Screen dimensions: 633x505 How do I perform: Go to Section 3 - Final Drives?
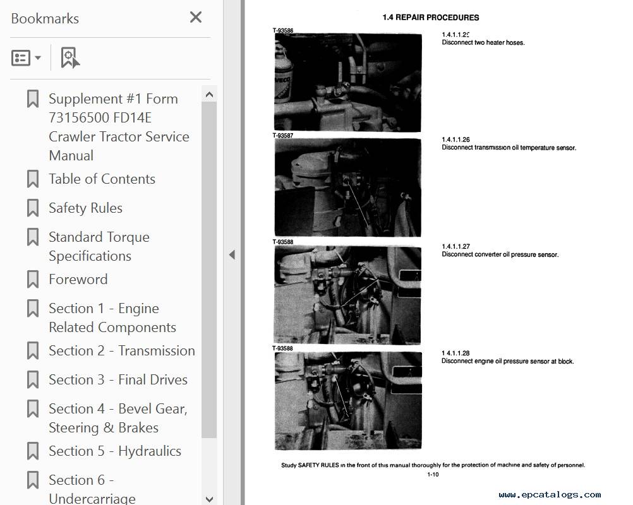(118, 380)
